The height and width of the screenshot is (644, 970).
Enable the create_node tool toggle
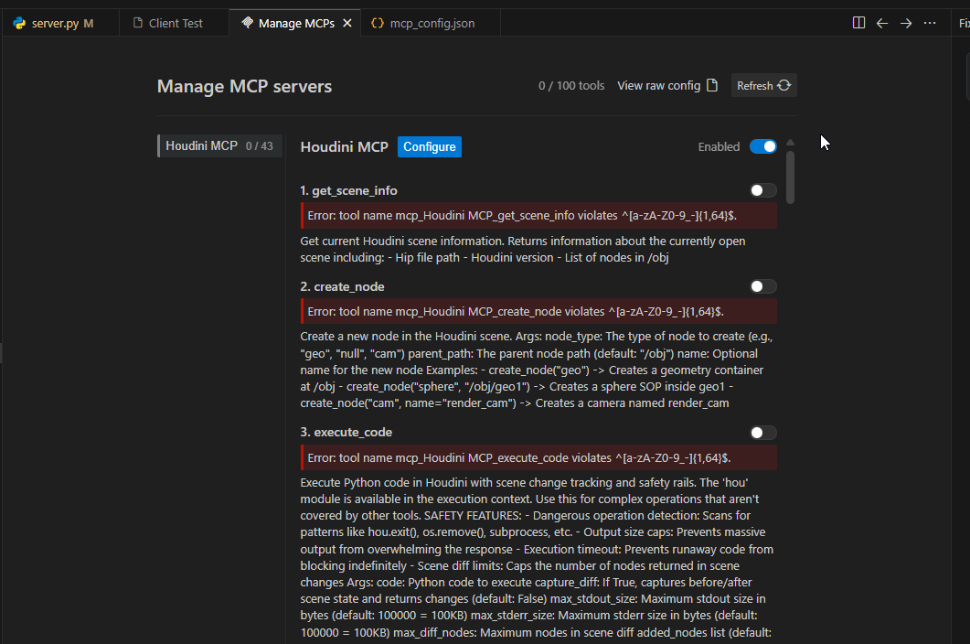click(x=762, y=286)
